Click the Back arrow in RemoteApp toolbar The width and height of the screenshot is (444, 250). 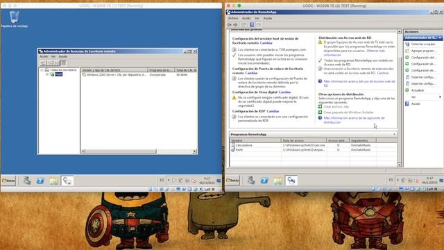click(x=230, y=25)
